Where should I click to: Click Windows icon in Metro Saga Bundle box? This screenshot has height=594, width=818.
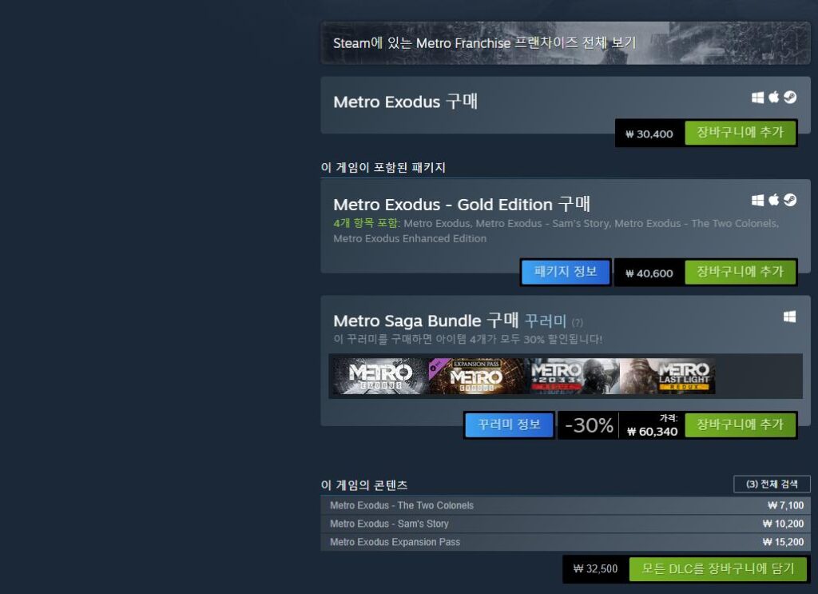(789, 317)
